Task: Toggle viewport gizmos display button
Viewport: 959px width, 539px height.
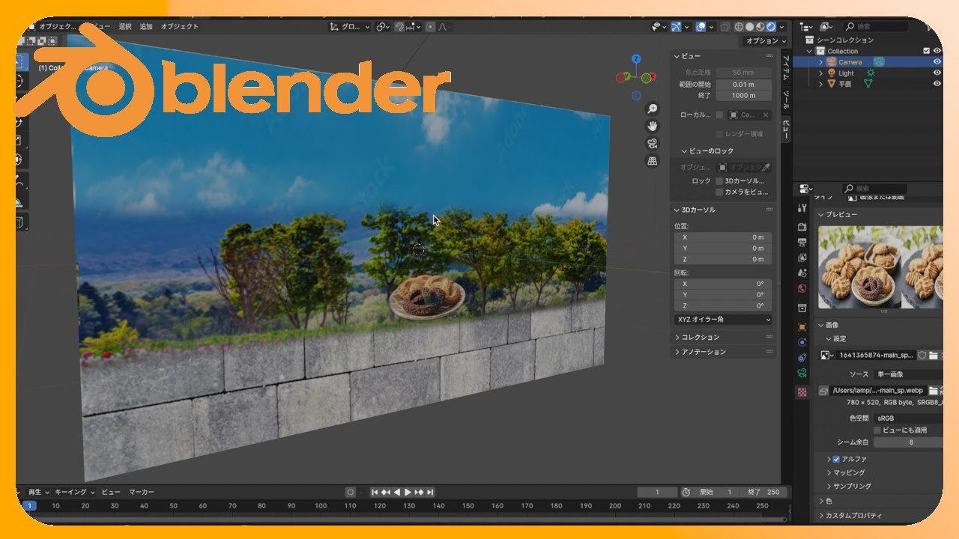Action: point(676,27)
